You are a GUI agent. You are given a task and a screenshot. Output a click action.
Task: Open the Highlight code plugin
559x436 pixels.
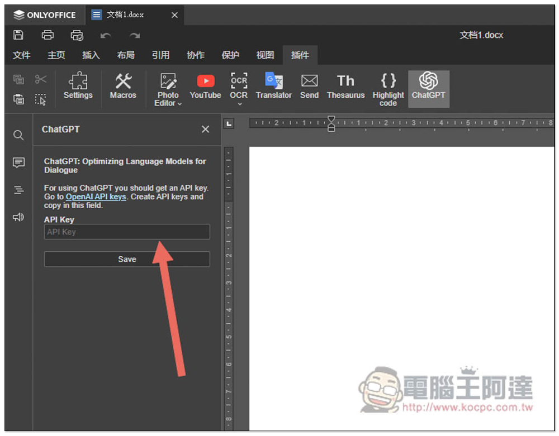(388, 89)
